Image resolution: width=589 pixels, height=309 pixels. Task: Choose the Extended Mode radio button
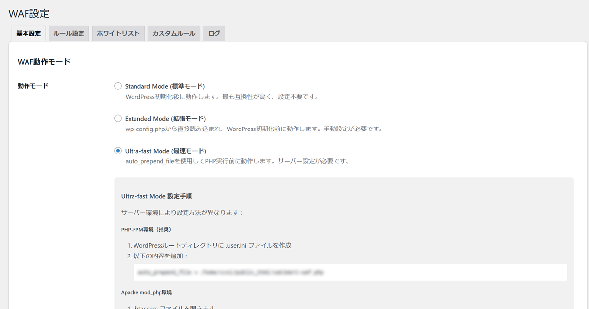click(118, 119)
